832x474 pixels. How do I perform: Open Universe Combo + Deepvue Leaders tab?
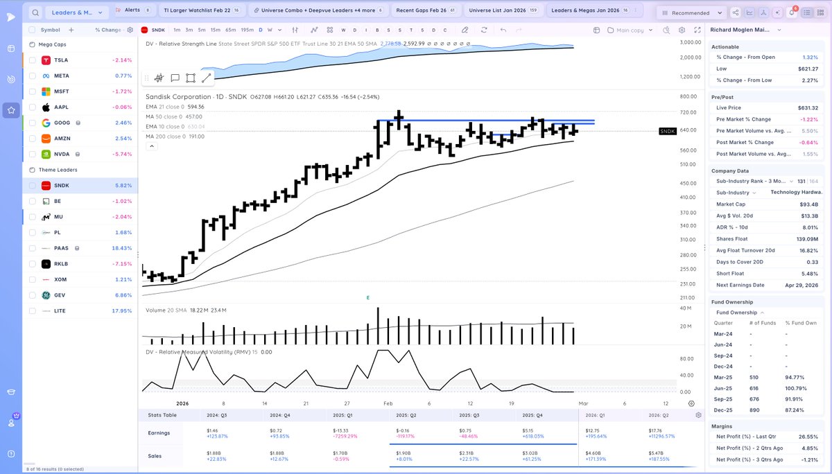click(x=318, y=11)
